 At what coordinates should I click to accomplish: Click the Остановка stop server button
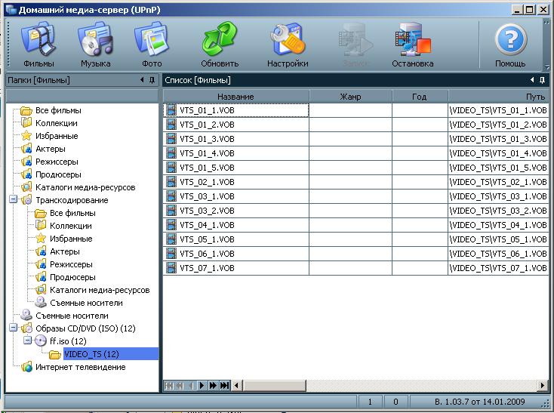pyautogui.click(x=413, y=45)
